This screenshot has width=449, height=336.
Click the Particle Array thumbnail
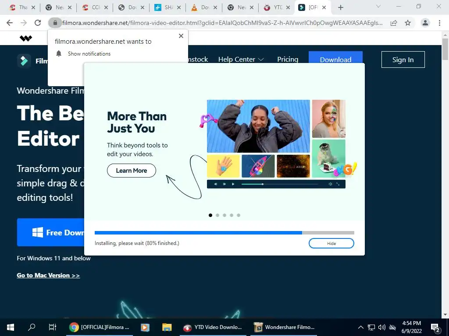(293, 166)
